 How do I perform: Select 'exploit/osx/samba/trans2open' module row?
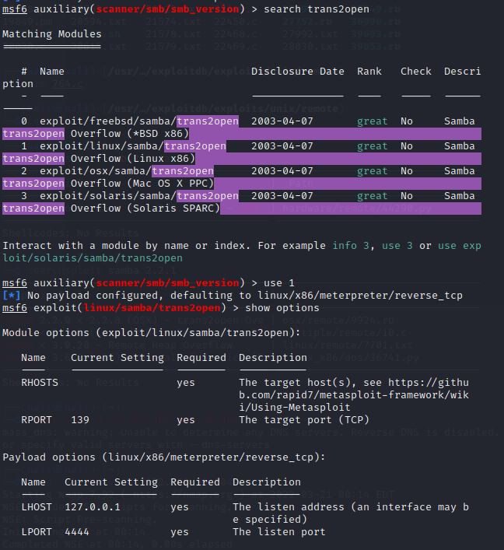tap(127, 171)
